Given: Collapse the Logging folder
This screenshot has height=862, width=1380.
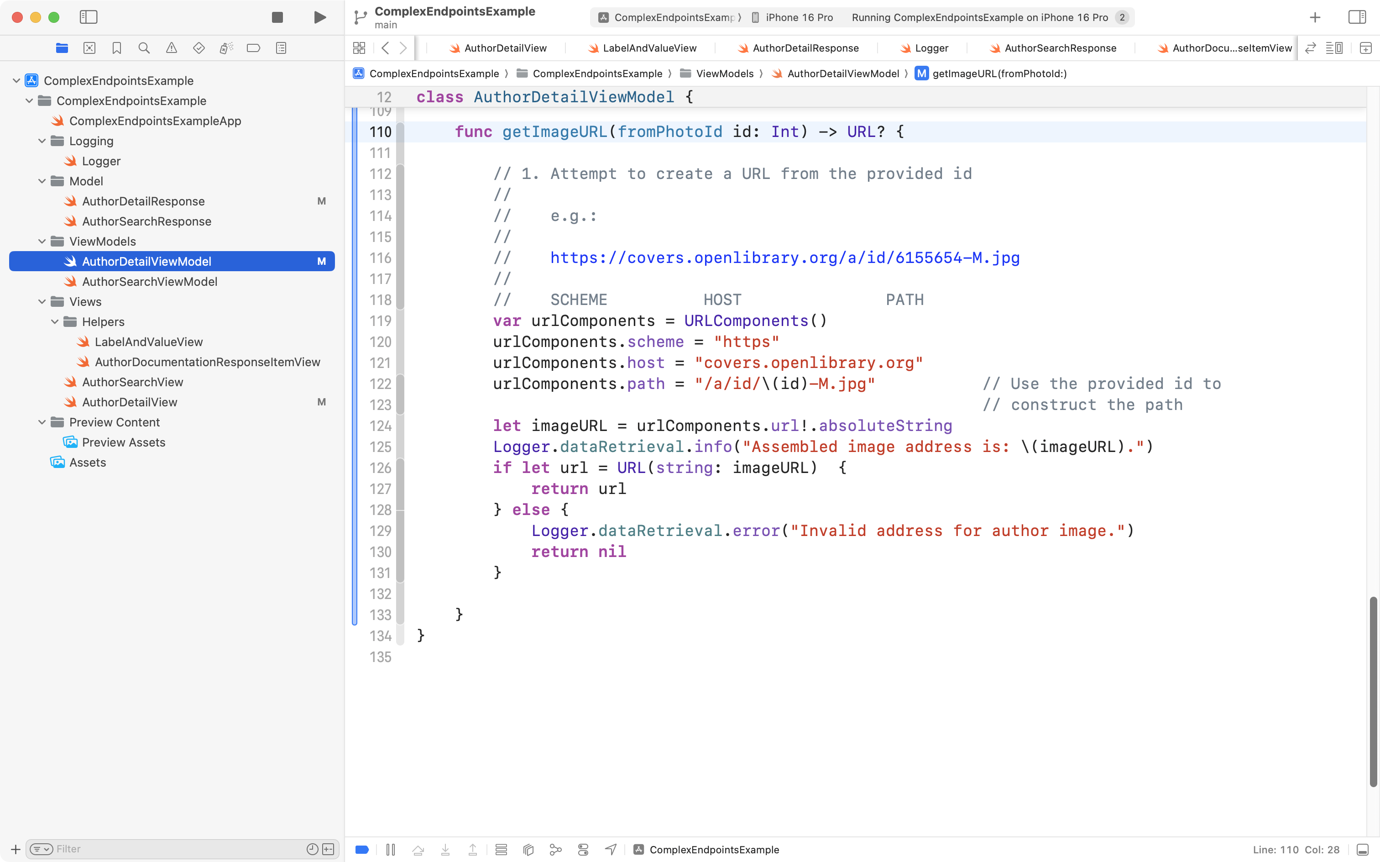Looking at the screenshot, I should point(42,141).
